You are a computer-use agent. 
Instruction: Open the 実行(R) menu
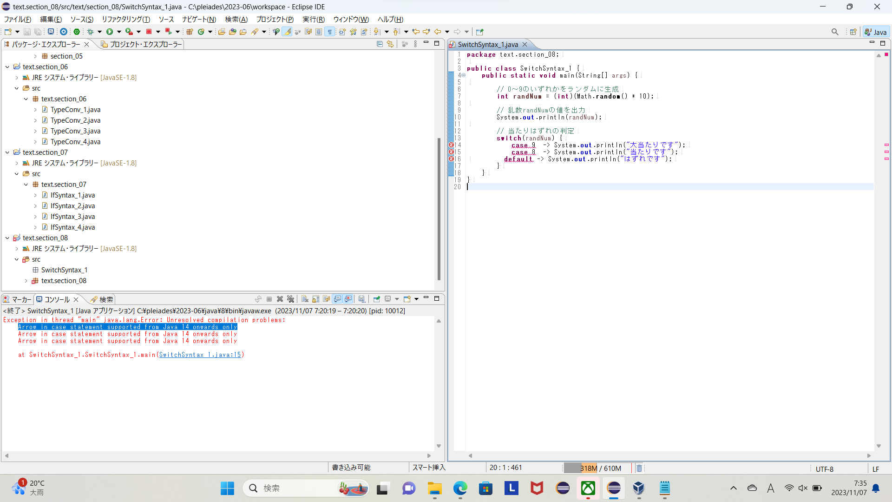tap(314, 19)
